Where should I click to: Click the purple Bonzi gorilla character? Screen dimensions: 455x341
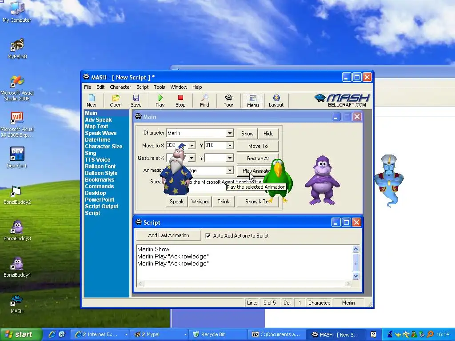(322, 180)
